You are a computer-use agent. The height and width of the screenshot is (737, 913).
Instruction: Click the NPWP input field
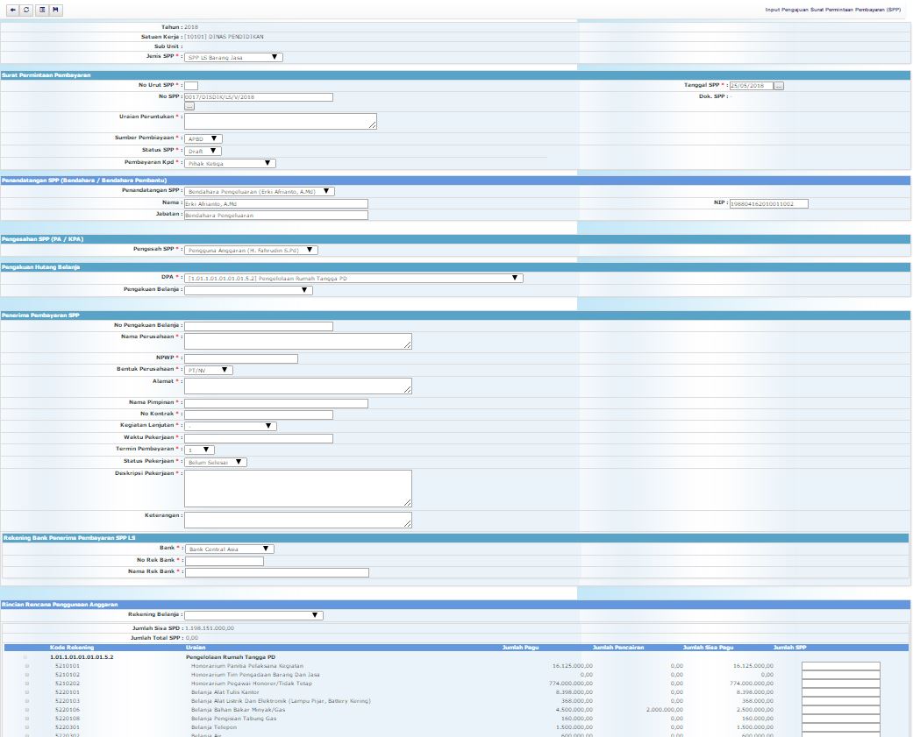[240, 358]
